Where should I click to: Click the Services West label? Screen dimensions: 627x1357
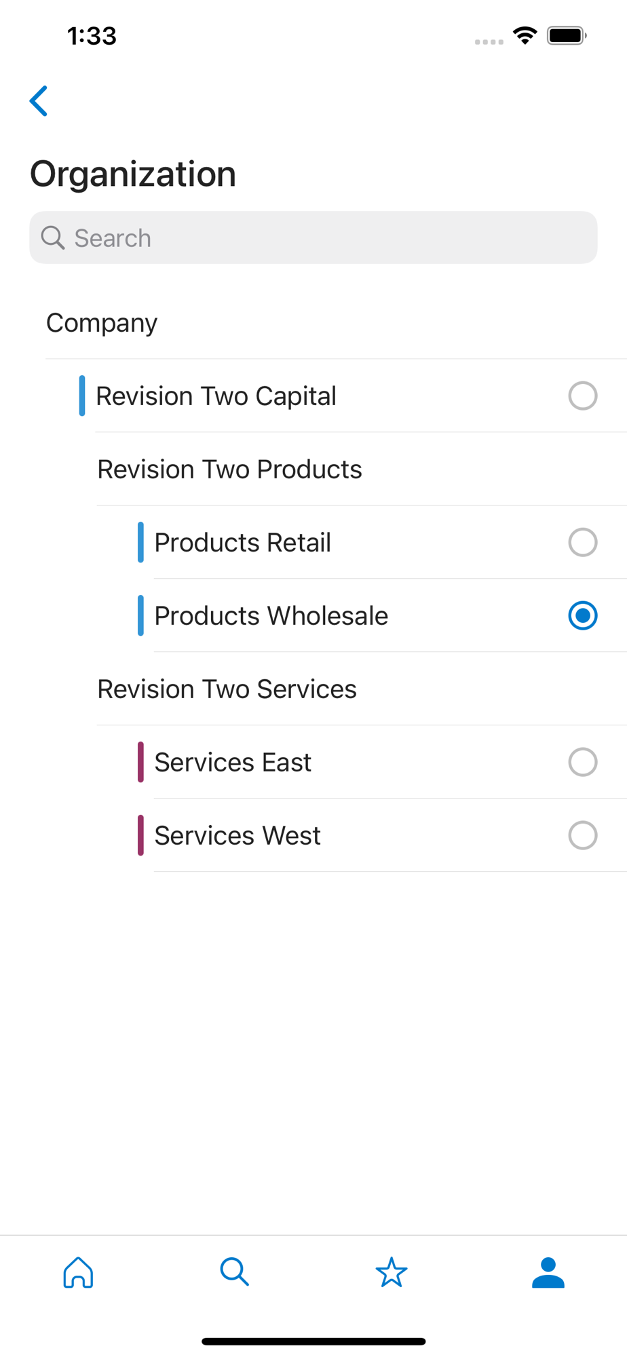click(x=237, y=835)
